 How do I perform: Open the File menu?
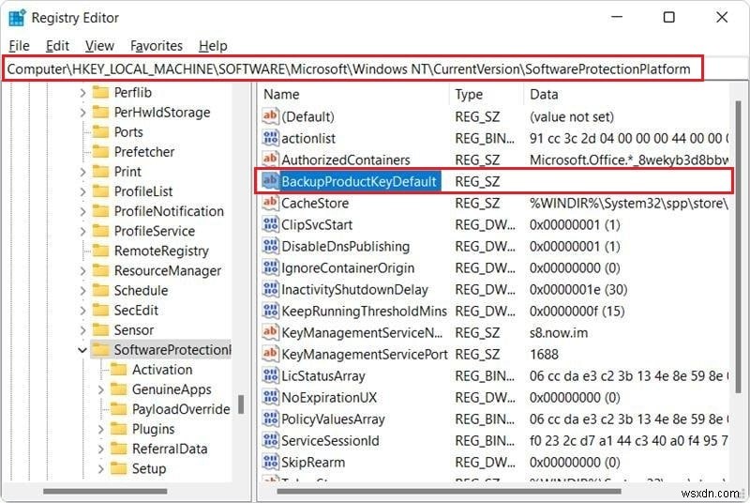[19, 46]
